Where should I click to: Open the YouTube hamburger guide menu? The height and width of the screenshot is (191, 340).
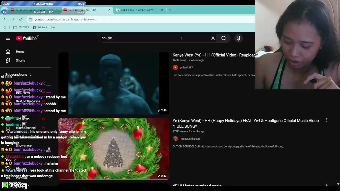(x=8, y=38)
